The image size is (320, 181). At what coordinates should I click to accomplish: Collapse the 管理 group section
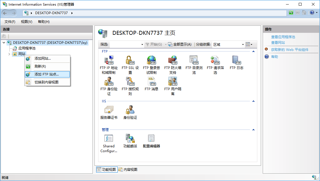(x=253, y=130)
